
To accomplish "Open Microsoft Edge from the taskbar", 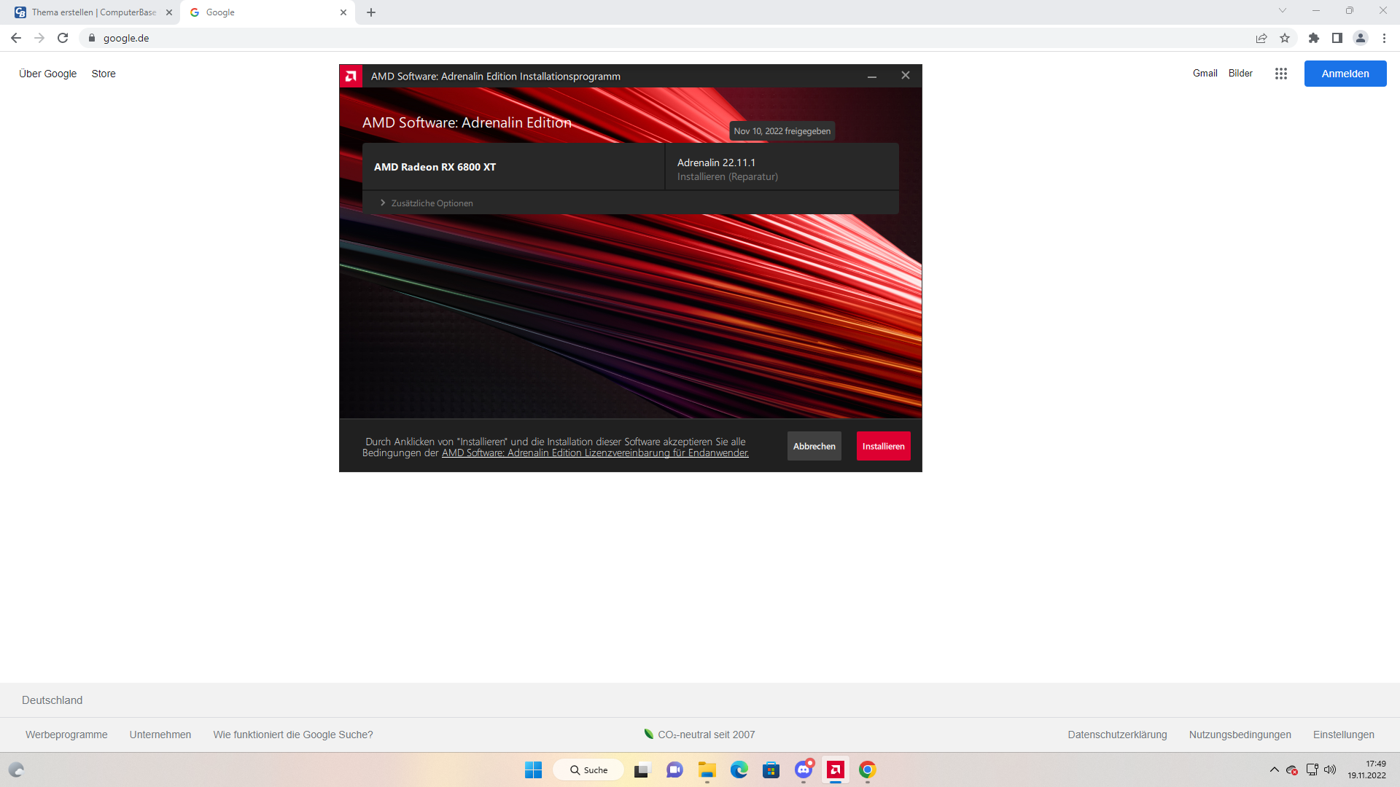I will pyautogui.click(x=739, y=770).
